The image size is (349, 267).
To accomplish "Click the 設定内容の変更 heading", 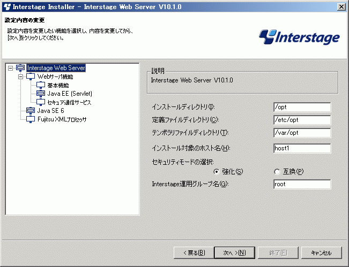I will 25,20.
